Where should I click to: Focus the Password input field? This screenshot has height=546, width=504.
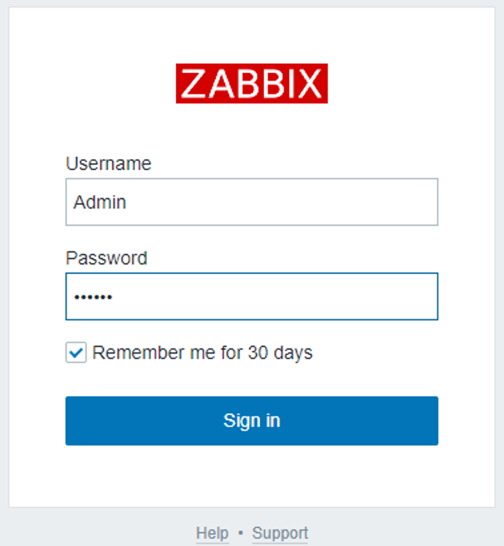tap(252, 296)
